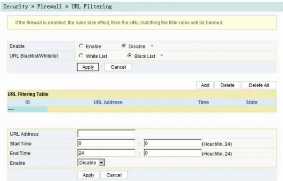Click the Delete All button

(259, 85)
